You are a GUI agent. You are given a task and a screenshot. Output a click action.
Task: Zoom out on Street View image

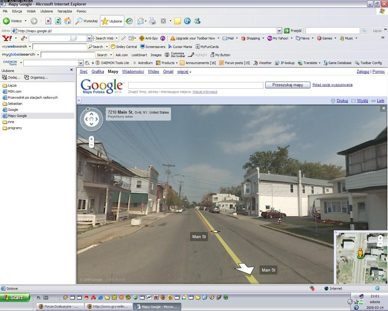(91, 145)
